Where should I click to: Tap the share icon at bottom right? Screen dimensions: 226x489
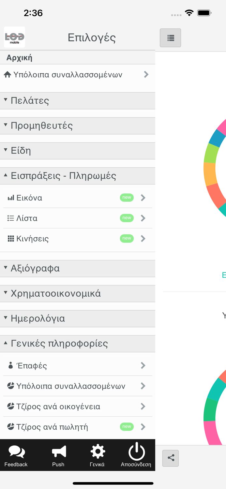pos(170,458)
